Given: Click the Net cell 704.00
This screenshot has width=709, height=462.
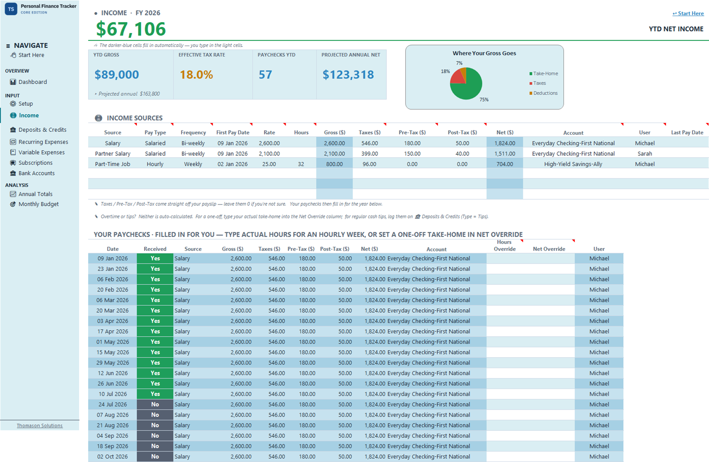Looking at the screenshot, I should [x=505, y=164].
